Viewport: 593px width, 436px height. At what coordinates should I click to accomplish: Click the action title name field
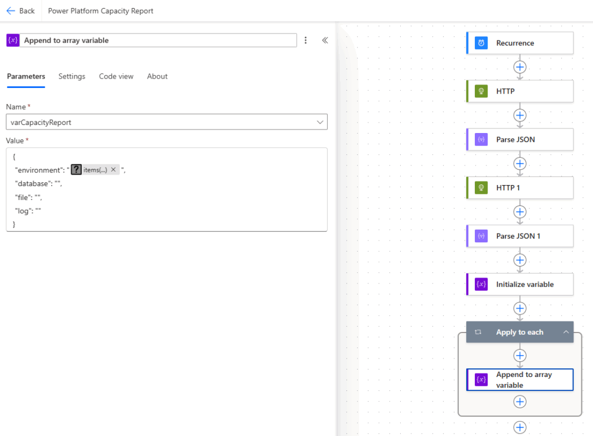tap(158, 40)
